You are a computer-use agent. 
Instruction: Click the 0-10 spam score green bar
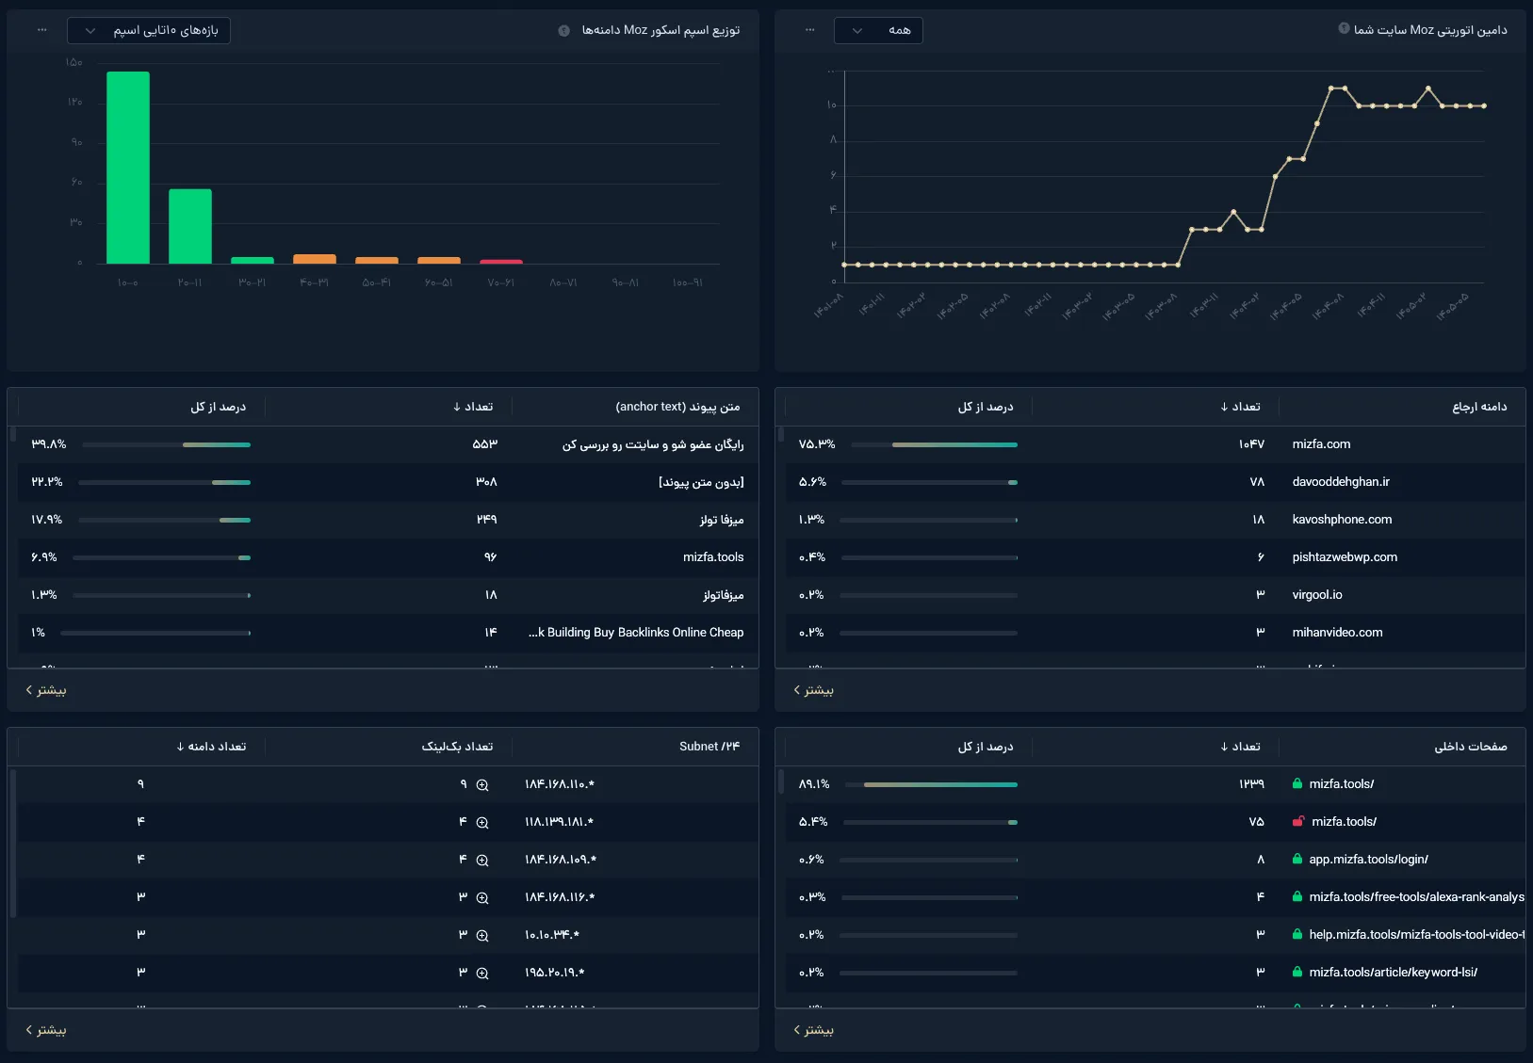(x=128, y=168)
